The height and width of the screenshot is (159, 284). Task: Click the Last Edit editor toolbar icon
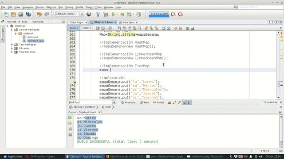pyautogui.click(x=98, y=28)
